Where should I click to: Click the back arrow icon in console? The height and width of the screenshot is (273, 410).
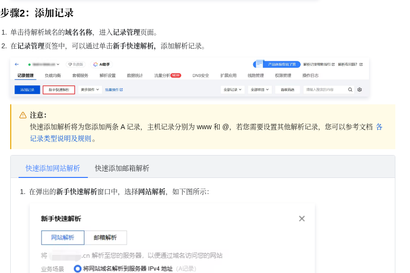click(17, 64)
